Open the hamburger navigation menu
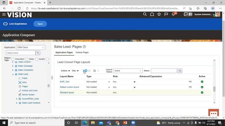 coord(4,14)
